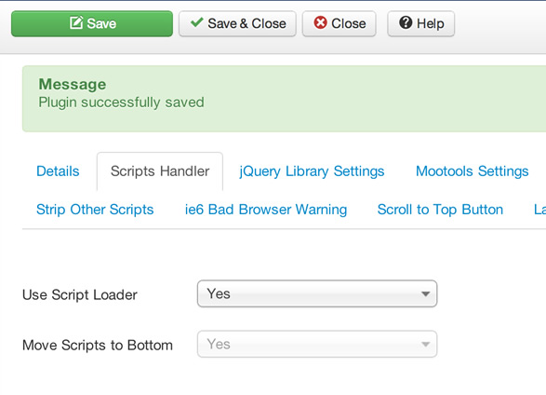Click the Use Script Loader label

pyautogui.click(x=80, y=294)
